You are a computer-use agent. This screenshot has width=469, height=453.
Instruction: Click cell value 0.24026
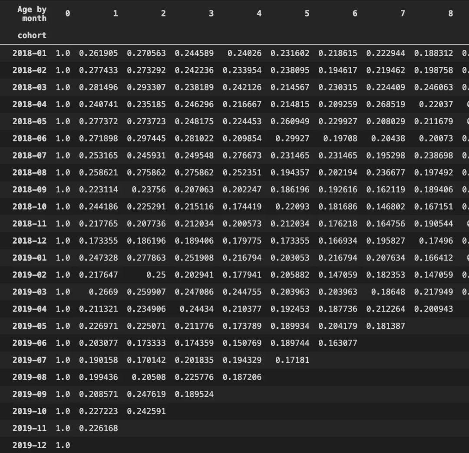[244, 53]
